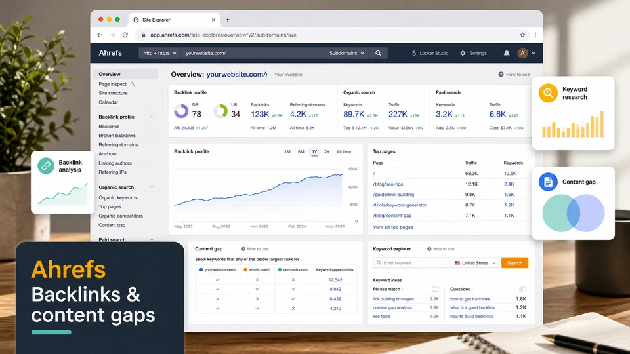Open Organic competitors in sidebar
This screenshot has height=354, width=630.
121,216
